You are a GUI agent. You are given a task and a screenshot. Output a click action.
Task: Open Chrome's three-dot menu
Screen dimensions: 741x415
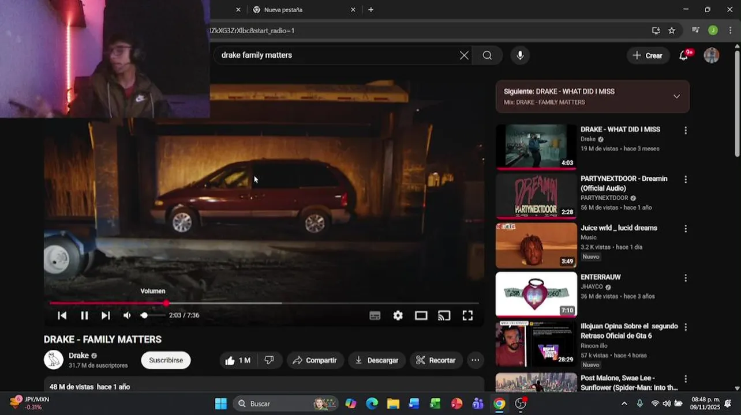tap(731, 31)
